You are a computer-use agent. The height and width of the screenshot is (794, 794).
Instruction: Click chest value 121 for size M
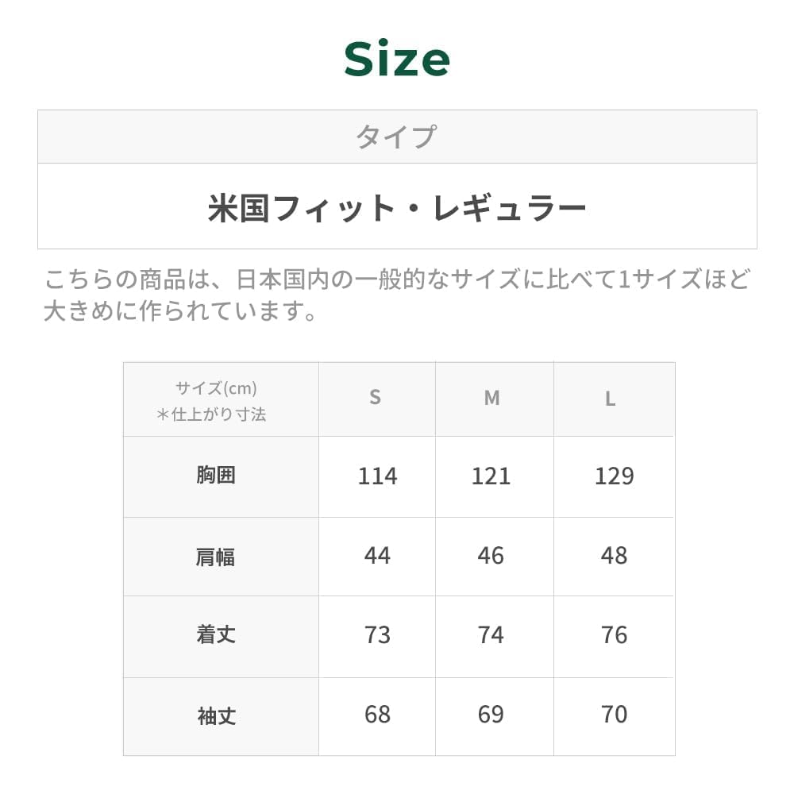(491, 476)
